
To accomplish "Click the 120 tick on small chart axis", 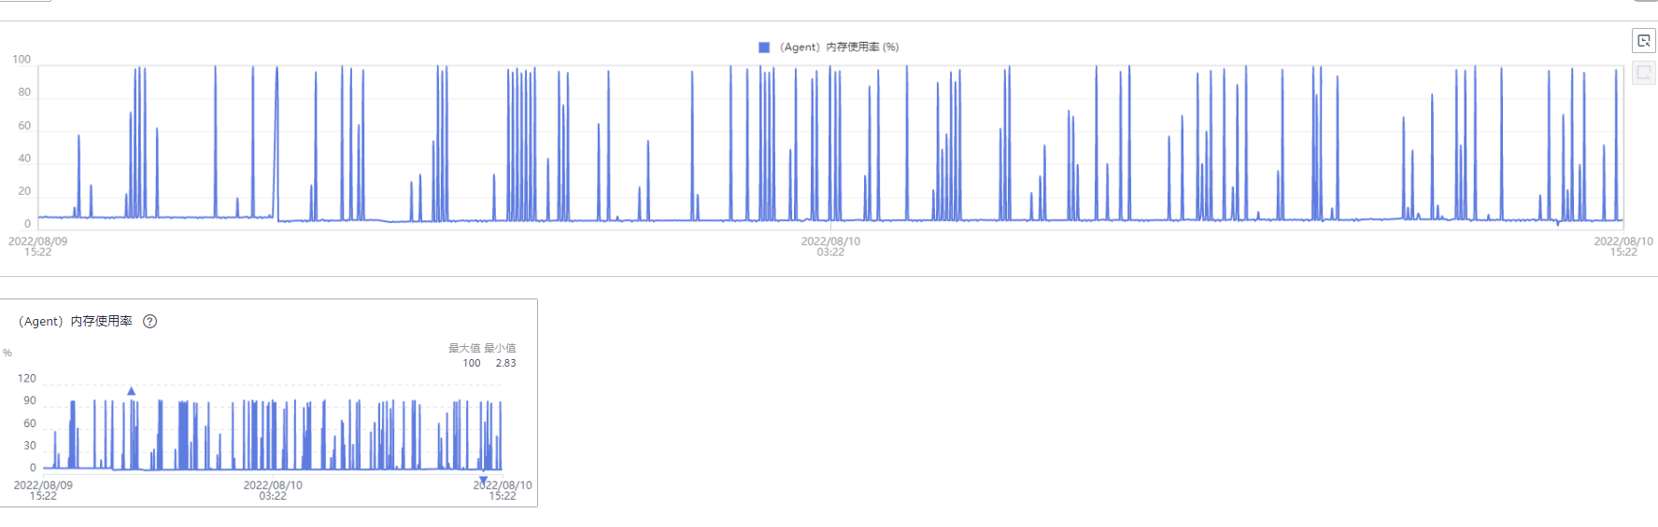I will [26, 378].
